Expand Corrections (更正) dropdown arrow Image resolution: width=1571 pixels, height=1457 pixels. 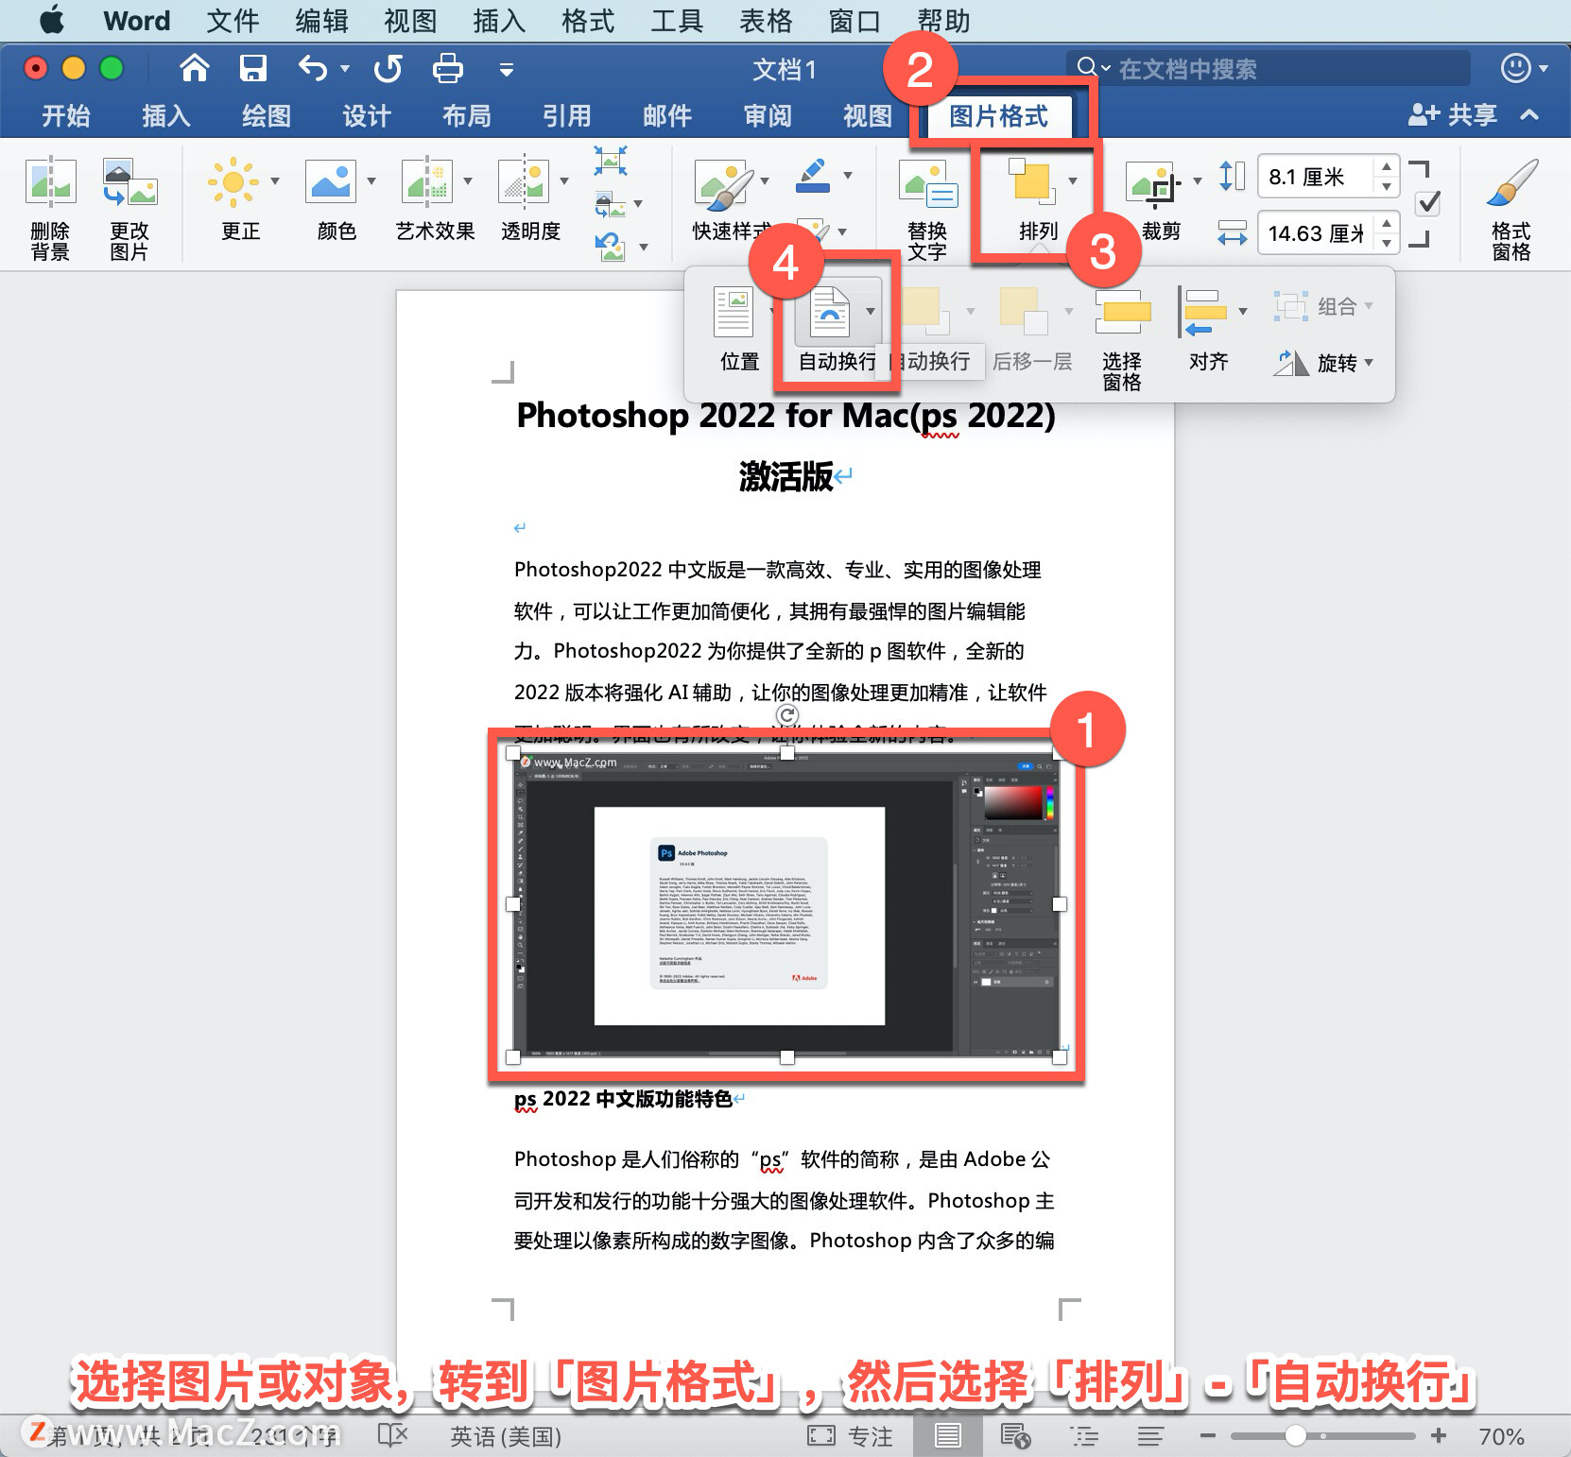coord(275,180)
